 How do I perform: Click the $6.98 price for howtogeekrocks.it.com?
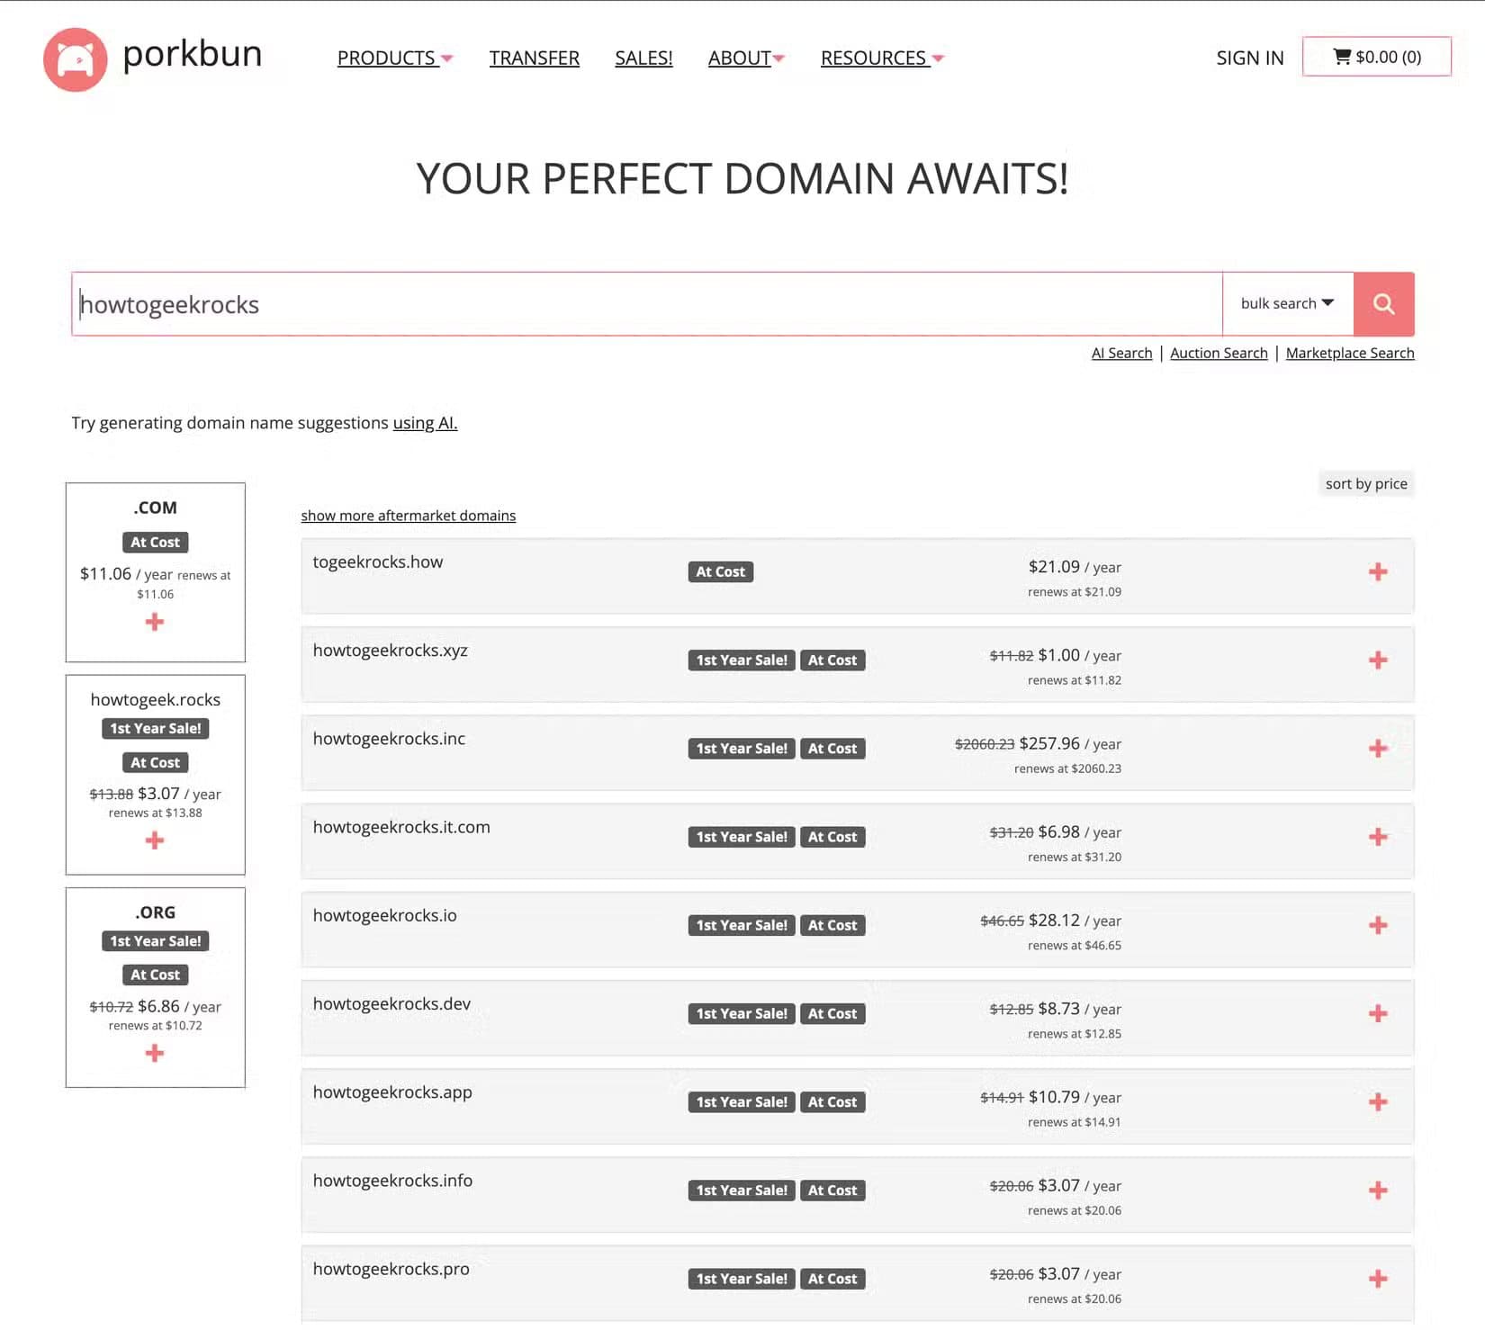1058,832
